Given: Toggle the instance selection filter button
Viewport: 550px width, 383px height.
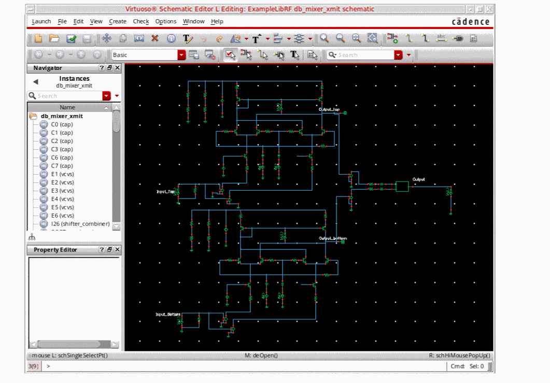Looking at the screenshot, I should [x=247, y=55].
